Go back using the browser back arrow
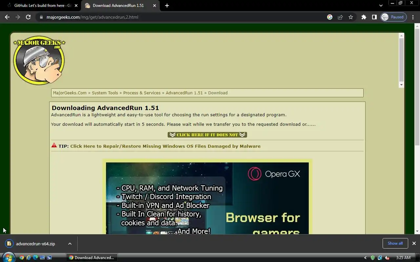The image size is (420, 262). point(7,17)
